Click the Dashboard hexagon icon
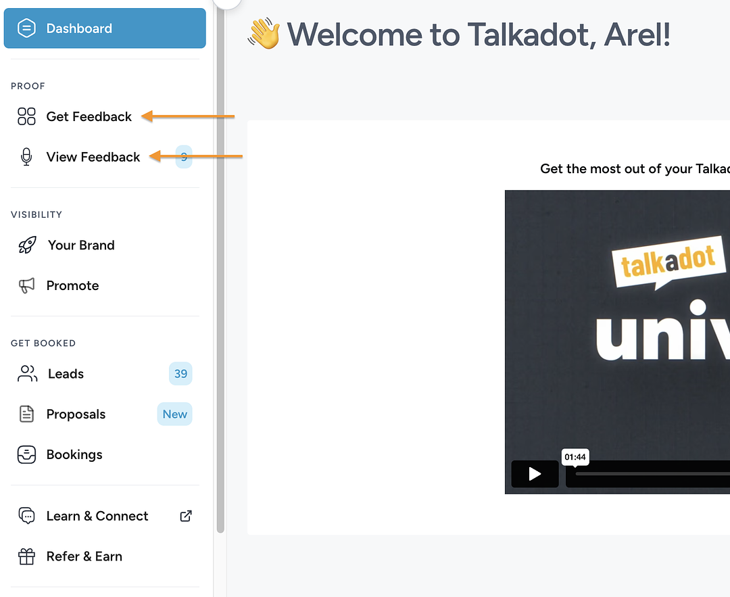The image size is (730, 597). coord(26,28)
